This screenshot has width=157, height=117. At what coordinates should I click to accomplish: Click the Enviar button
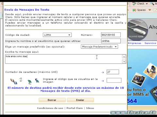tap(80, 100)
